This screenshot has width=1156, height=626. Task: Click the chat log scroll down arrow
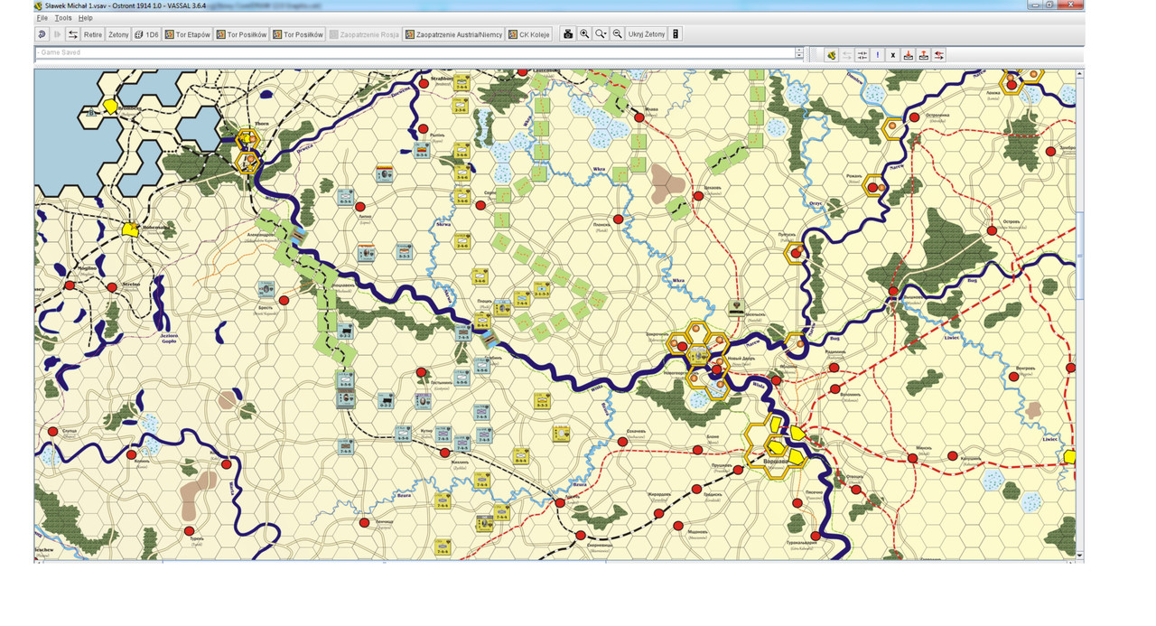799,57
